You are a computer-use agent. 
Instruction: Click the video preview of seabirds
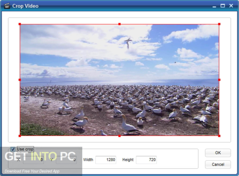pos(120,80)
